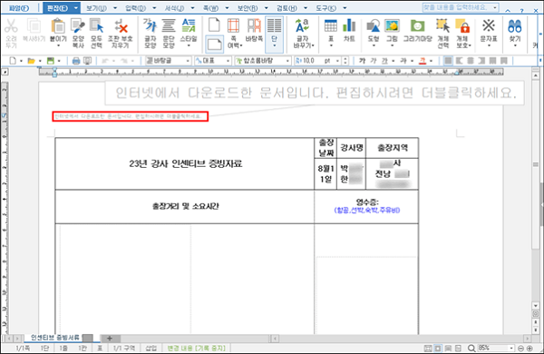
Task: Click the font size stepper arrows
Action: coord(345,61)
